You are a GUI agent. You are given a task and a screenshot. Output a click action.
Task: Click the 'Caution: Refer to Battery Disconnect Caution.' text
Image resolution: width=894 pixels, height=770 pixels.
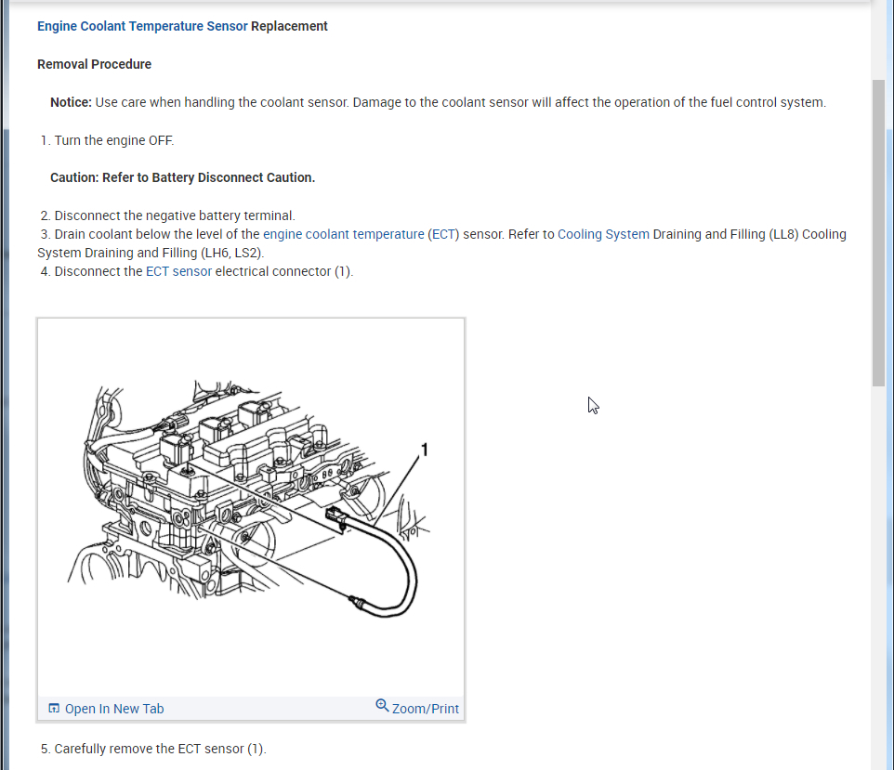182,177
